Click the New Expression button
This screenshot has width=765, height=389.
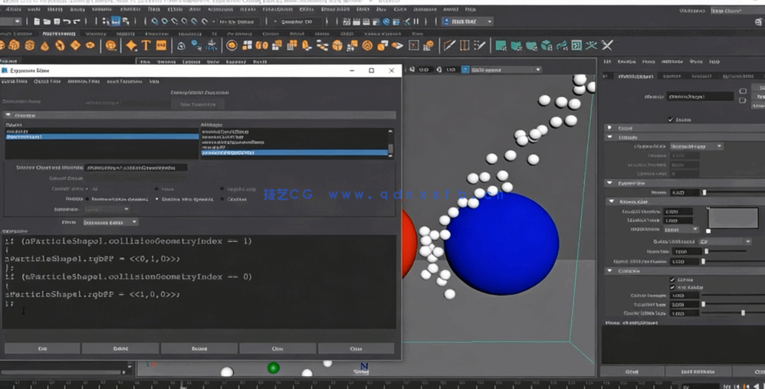(198, 104)
